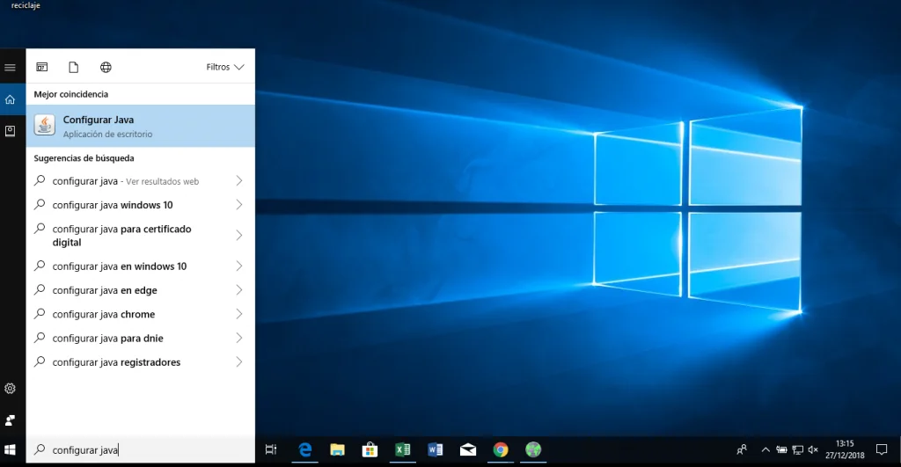The width and height of the screenshot is (901, 467).
Task: Open Task View in the taskbar
Action: pos(271,449)
